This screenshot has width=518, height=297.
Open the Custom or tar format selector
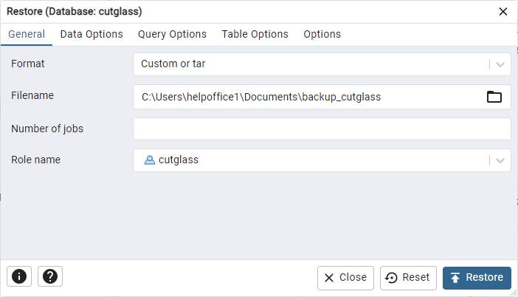310,64
